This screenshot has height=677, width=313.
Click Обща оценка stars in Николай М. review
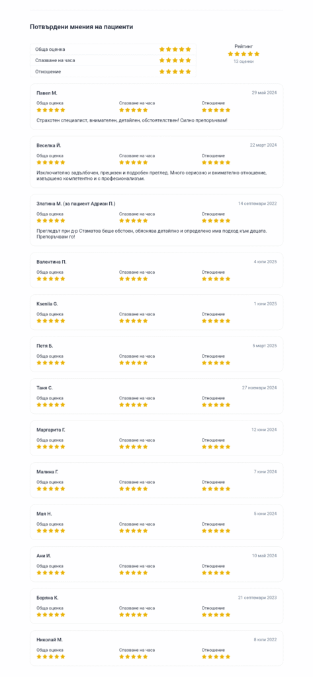click(x=50, y=657)
